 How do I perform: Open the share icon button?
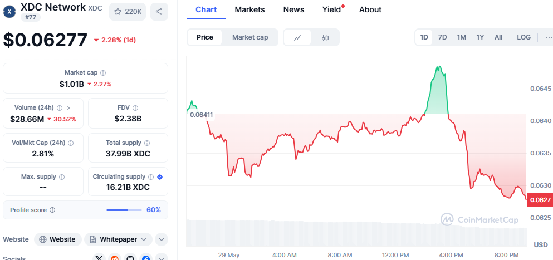pyautogui.click(x=159, y=12)
